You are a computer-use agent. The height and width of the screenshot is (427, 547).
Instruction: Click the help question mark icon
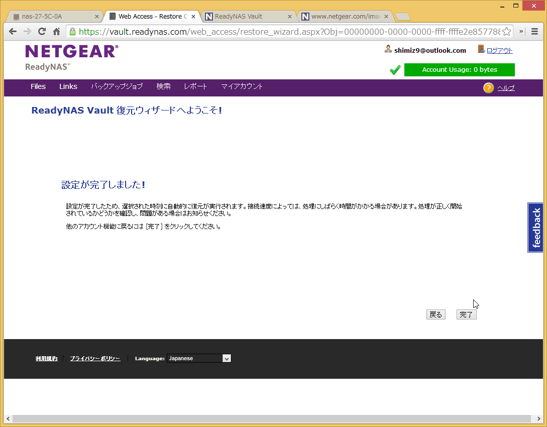pyautogui.click(x=488, y=88)
